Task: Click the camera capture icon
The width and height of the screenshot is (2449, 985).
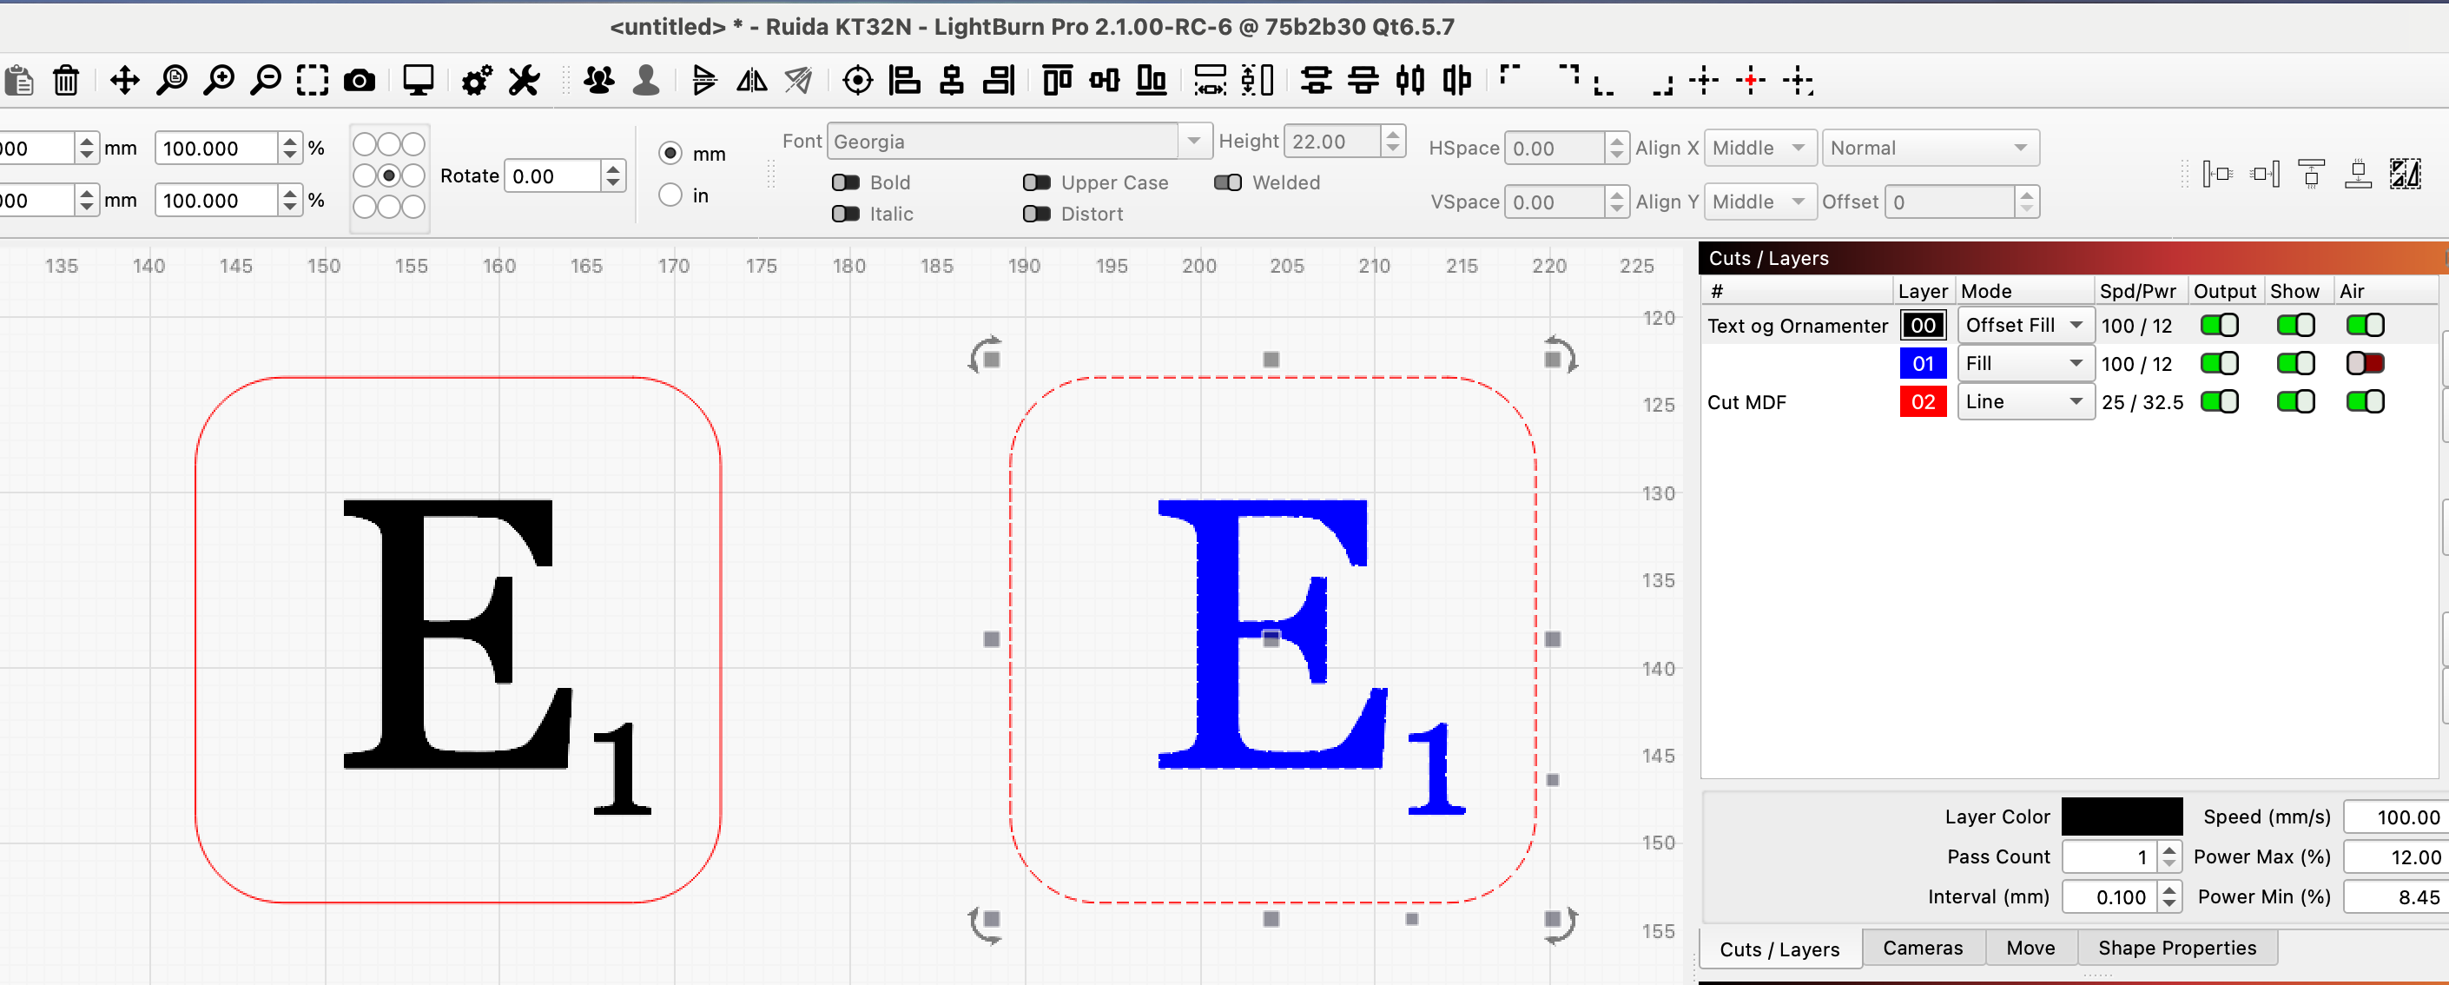Action: click(x=359, y=81)
